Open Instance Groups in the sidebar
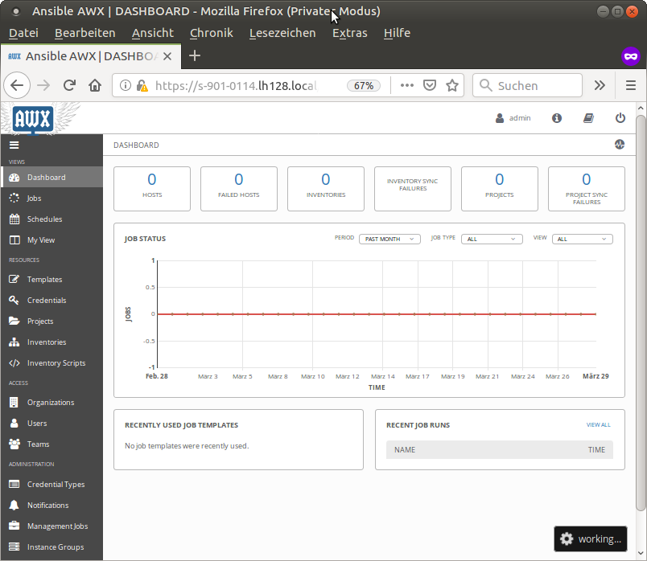The image size is (647, 561). (x=52, y=547)
